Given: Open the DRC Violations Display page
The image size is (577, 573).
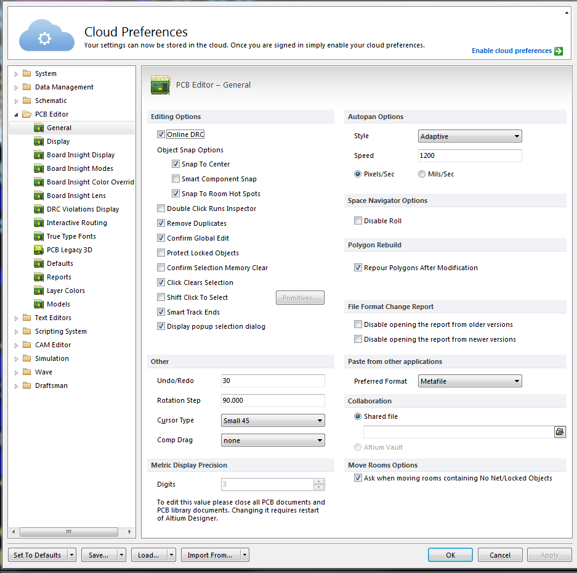Looking at the screenshot, I should (x=83, y=209).
